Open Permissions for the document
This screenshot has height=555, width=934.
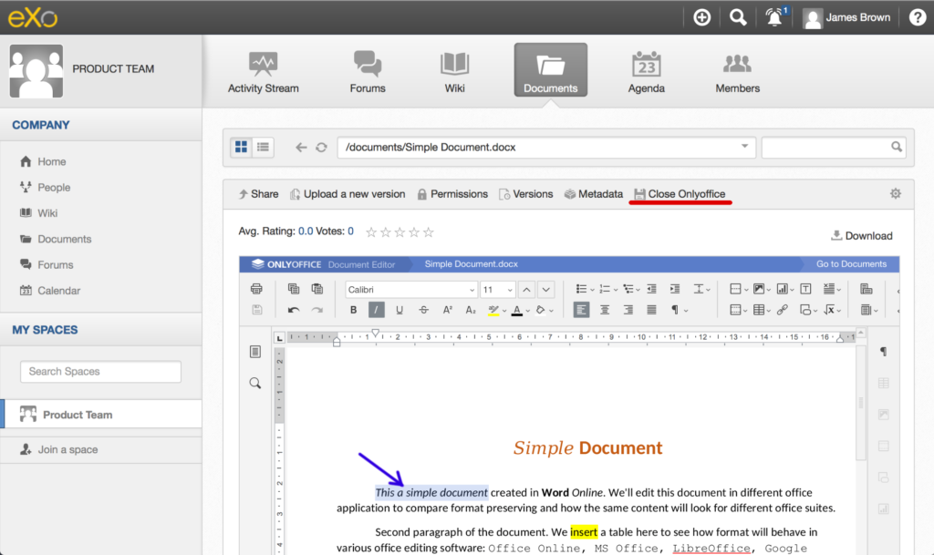(x=452, y=194)
